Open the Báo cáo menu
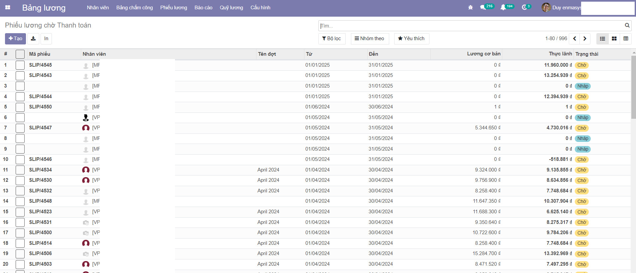The height and width of the screenshot is (273, 636). coord(203,8)
